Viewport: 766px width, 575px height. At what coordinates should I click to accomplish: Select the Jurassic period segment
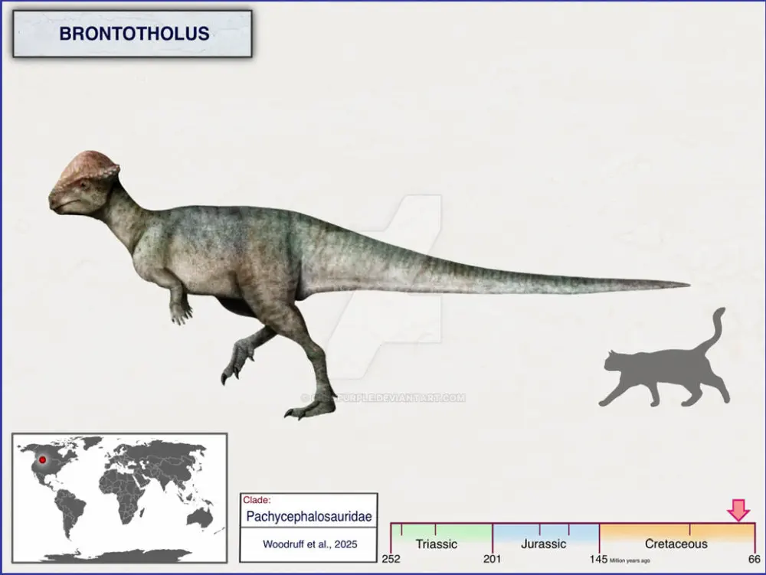(544, 544)
